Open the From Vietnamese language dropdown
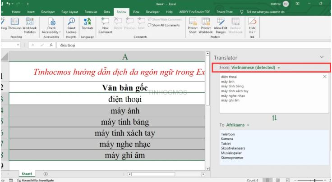This screenshot has height=182, width=332. [255, 68]
